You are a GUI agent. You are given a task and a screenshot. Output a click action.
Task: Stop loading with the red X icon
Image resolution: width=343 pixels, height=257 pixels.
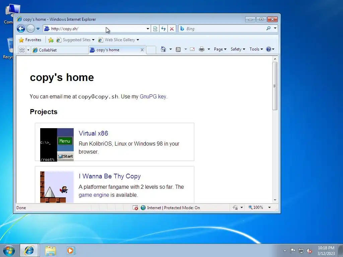tap(172, 29)
